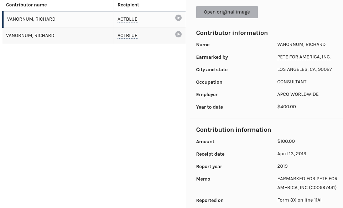343x208 pixels.
Task: Select the Contribution information heading
Action: 233,130
